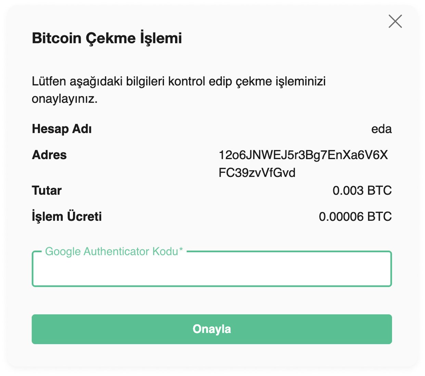Confirm the 0.003 BTC withdrawal via Onayla
This screenshot has width=425, height=376.
tap(212, 329)
